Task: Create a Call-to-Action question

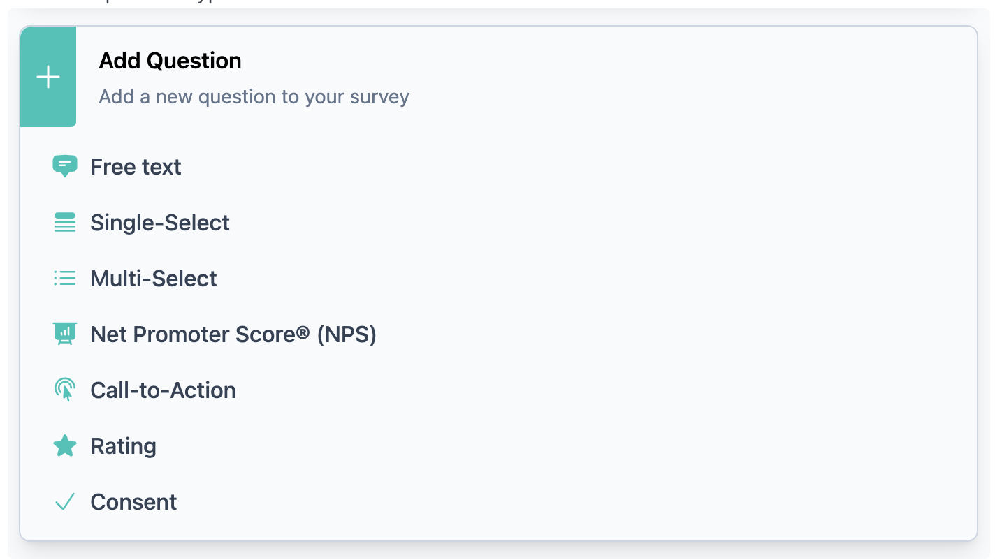Action: [x=163, y=390]
